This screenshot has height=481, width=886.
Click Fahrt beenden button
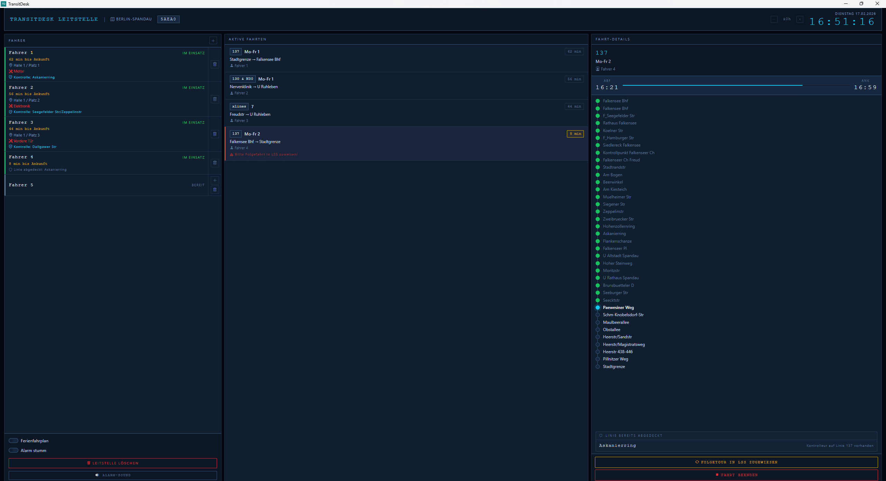pyautogui.click(x=736, y=475)
